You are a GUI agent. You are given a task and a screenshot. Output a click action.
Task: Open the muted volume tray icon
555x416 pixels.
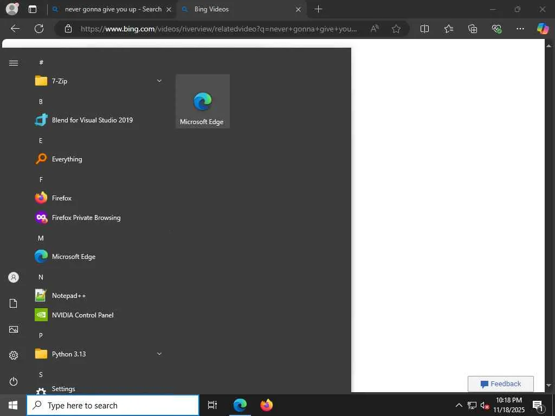point(485,405)
